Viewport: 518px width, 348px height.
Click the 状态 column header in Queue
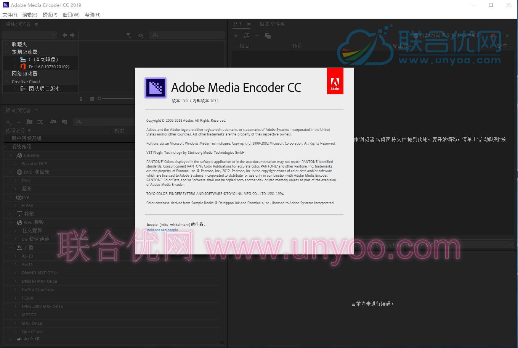pos(502,46)
